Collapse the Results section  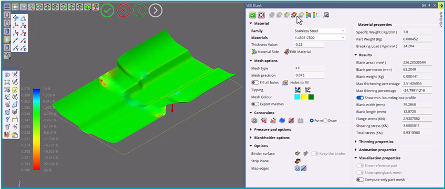click(356, 55)
